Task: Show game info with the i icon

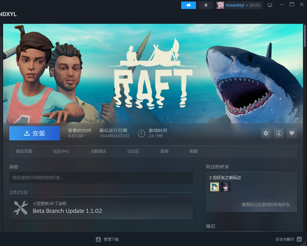Action: click(279, 133)
